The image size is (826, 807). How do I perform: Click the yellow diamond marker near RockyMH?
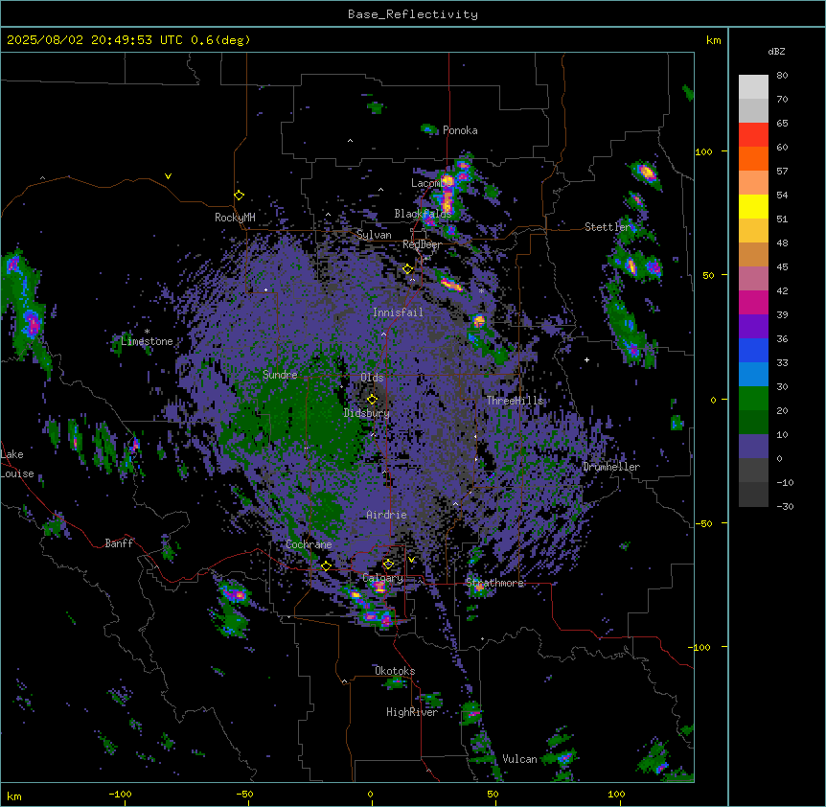pos(239,195)
